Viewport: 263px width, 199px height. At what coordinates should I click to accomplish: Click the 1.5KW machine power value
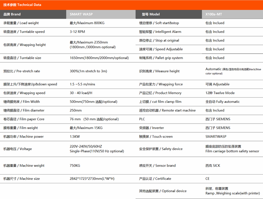75,137
